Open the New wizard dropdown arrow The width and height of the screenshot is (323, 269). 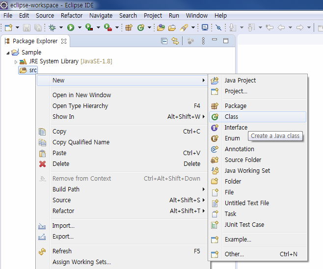coord(17,27)
